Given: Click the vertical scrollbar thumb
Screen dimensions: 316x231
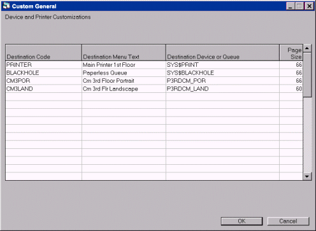Looking at the screenshot, I should [307, 75].
